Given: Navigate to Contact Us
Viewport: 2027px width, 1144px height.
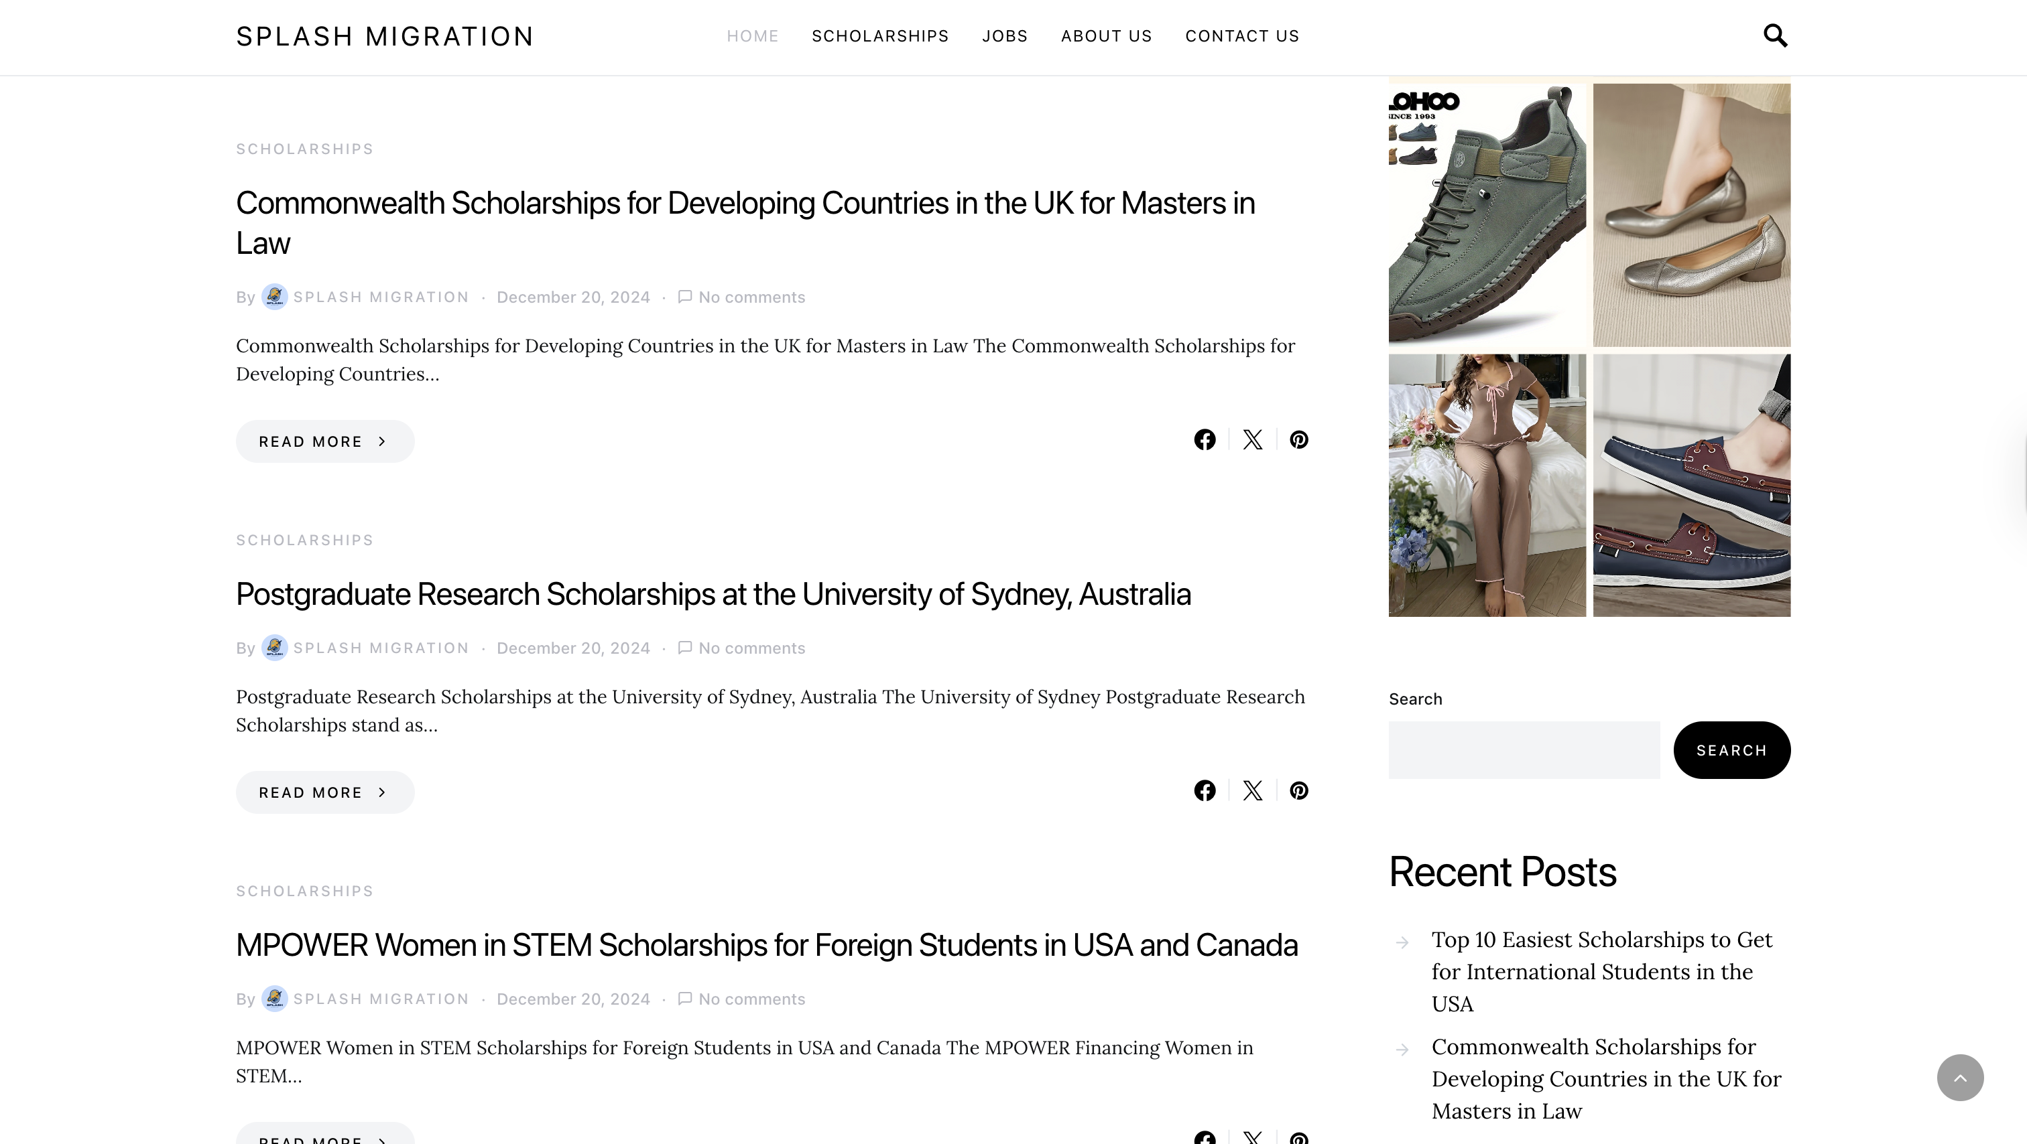Looking at the screenshot, I should (x=1241, y=36).
